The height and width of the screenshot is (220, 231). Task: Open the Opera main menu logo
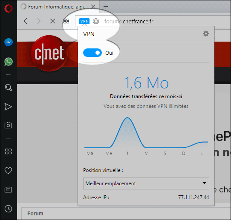pyautogui.click(x=9, y=8)
